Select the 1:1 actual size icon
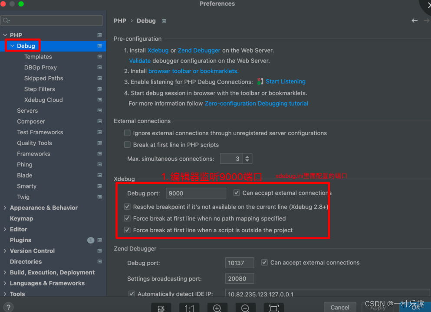431x312 pixels. [190, 308]
